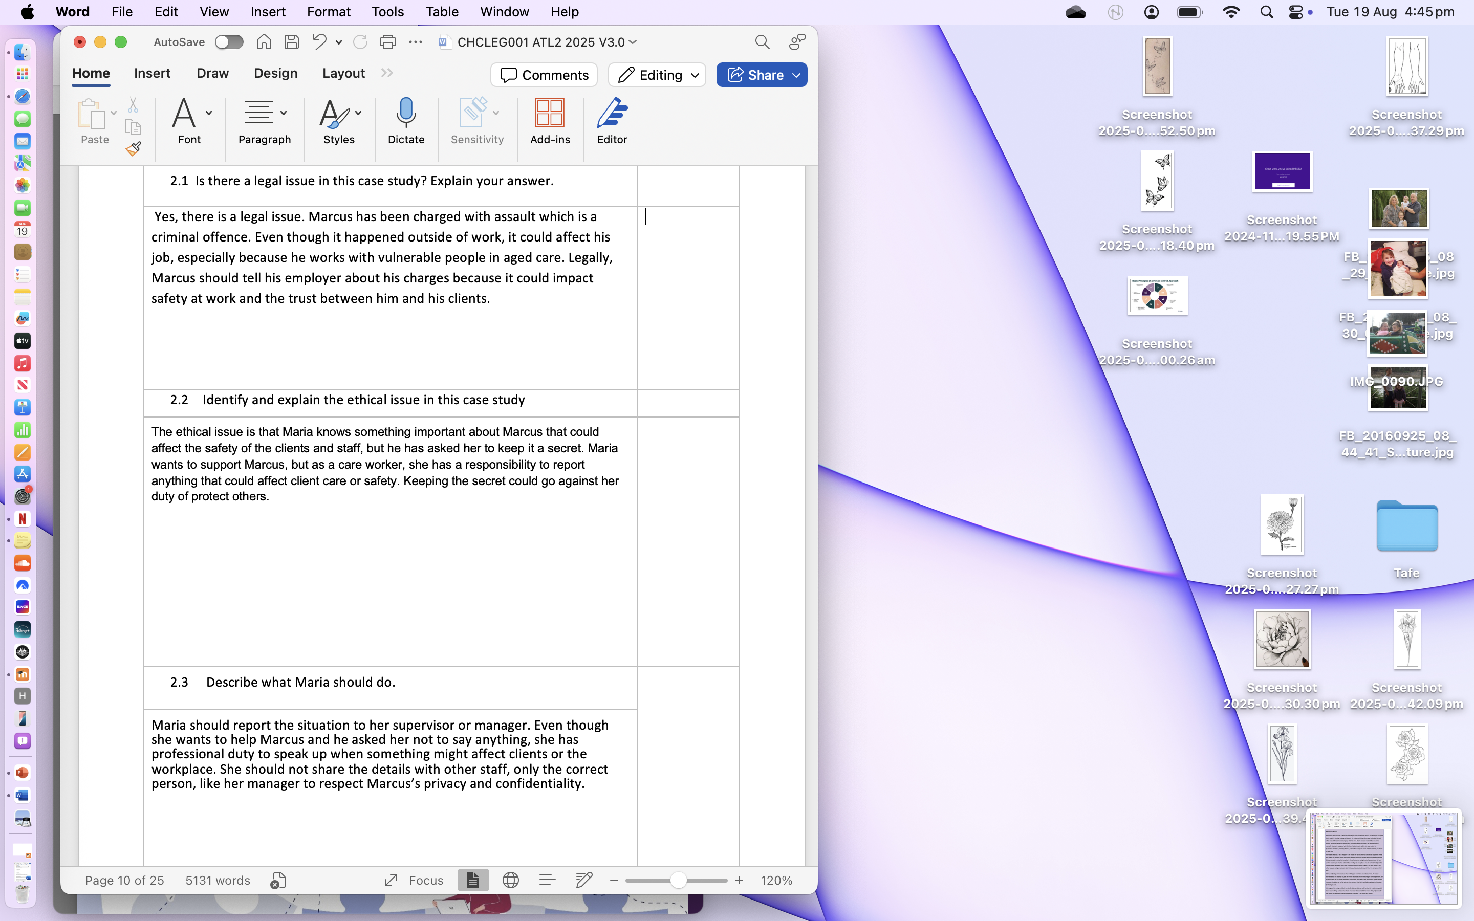The image size is (1474, 921).
Task: Click the Print icon in the toolbar
Action: [x=388, y=42]
